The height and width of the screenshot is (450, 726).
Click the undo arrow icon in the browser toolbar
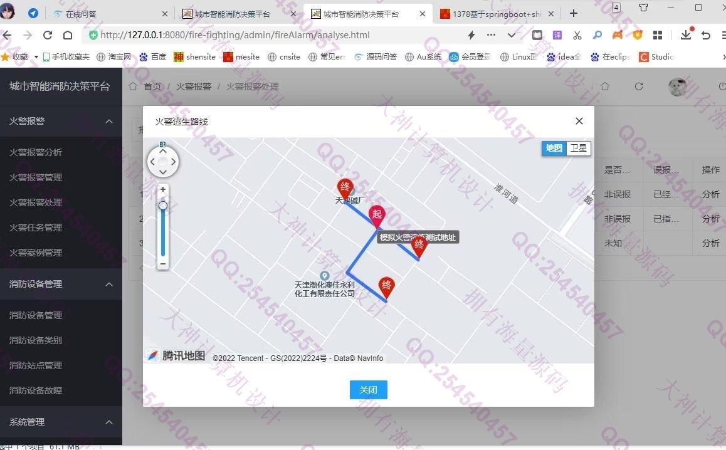(706, 35)
